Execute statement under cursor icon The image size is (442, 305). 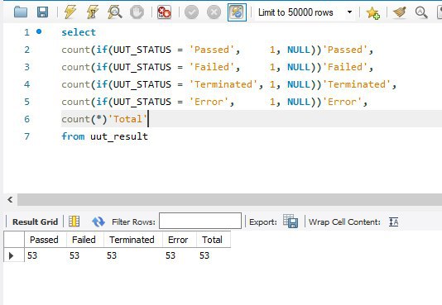[x=93, y=12]
